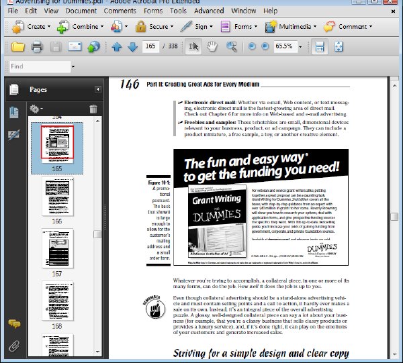This screenshot has height=363, width=403.
Task: Open the Find options dropdown arrow
Action: (x=73, y=66)
